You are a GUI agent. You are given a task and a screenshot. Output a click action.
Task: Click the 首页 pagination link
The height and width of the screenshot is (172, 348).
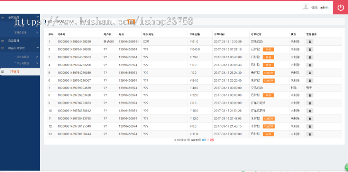click(x=204, y=140)
